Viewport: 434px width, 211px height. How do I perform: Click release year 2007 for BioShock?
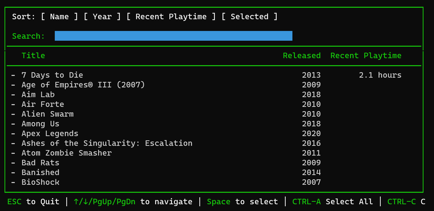tap(311, 182)
